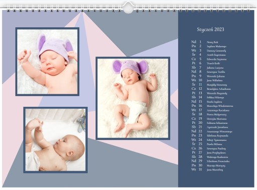Select the 'Śr 11' day row
This screenshot has height=190, width=257.
(x=209, y=85)
